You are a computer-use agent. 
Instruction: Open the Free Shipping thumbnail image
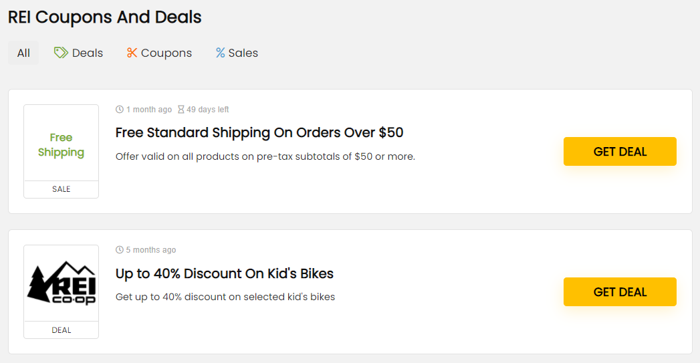[x=61, y=143]
